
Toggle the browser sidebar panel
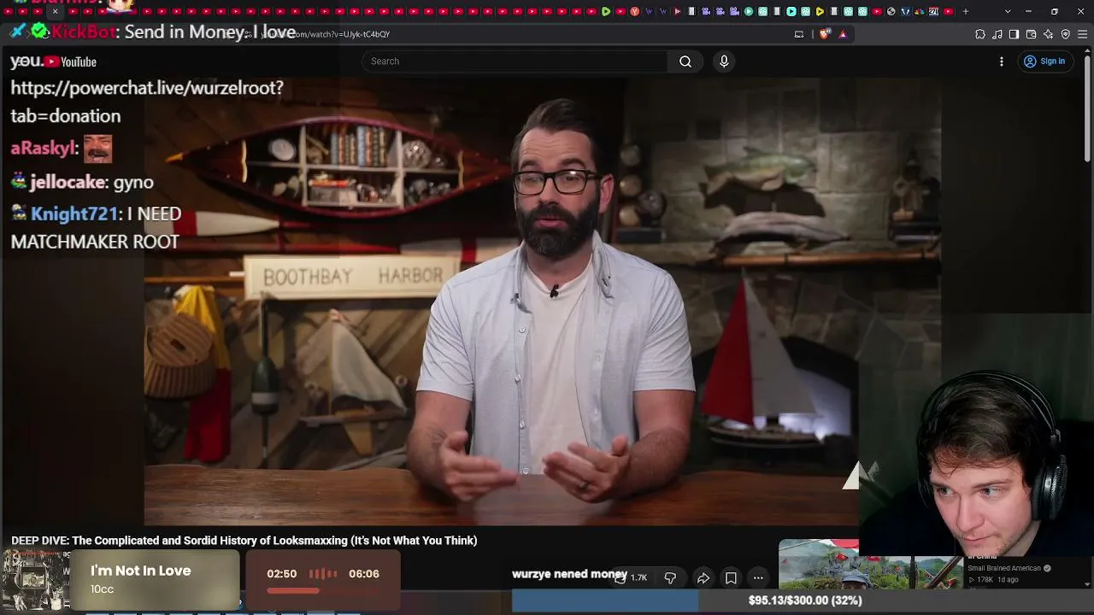[1014, 34]
